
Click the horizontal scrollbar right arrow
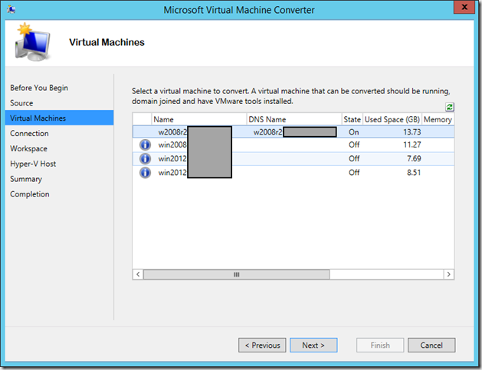pyautogui.click(x=448, y=274)
